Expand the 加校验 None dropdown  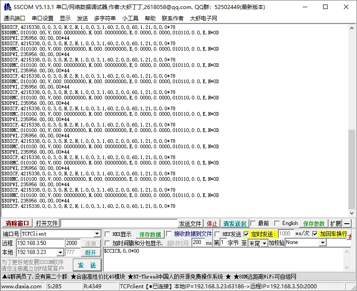point(322,243)
